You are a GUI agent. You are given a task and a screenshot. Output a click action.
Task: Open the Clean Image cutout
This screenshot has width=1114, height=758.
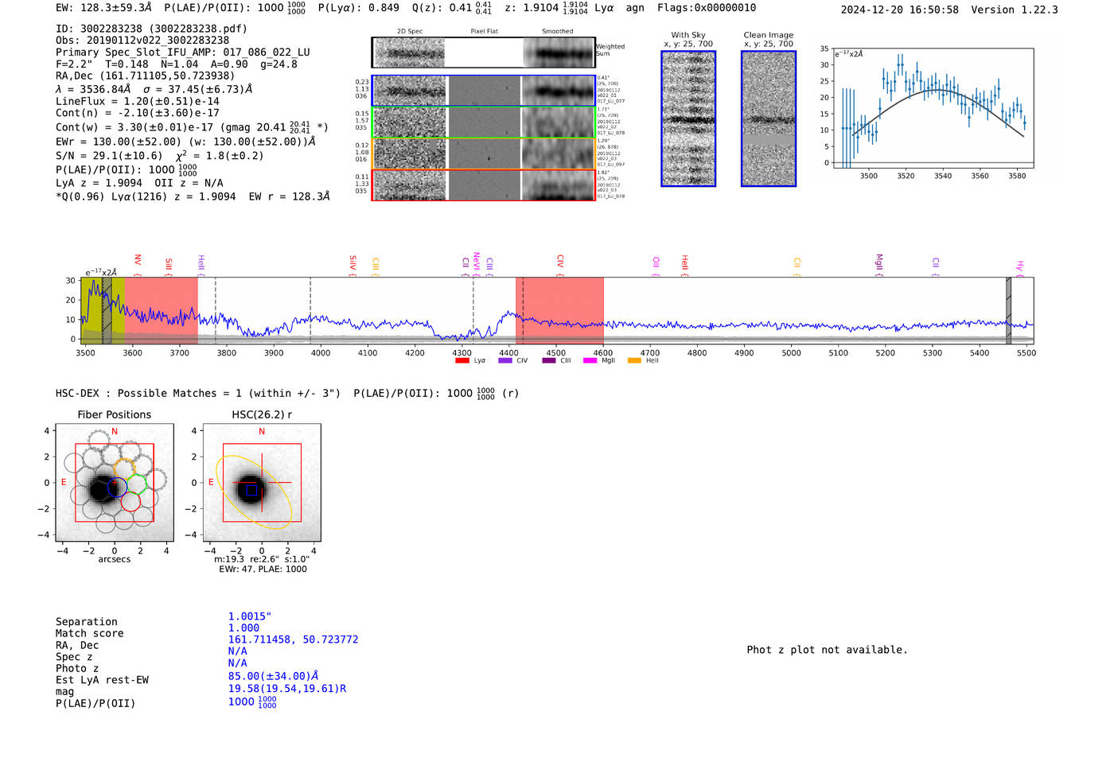[x=769, y=119]
